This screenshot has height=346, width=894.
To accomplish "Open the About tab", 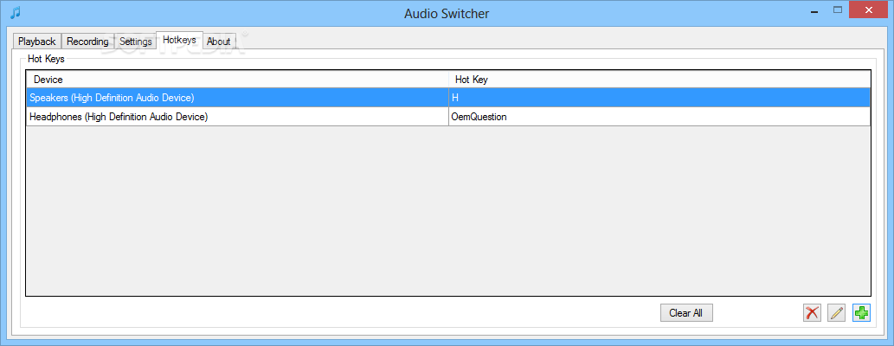I will click(218, 41).
